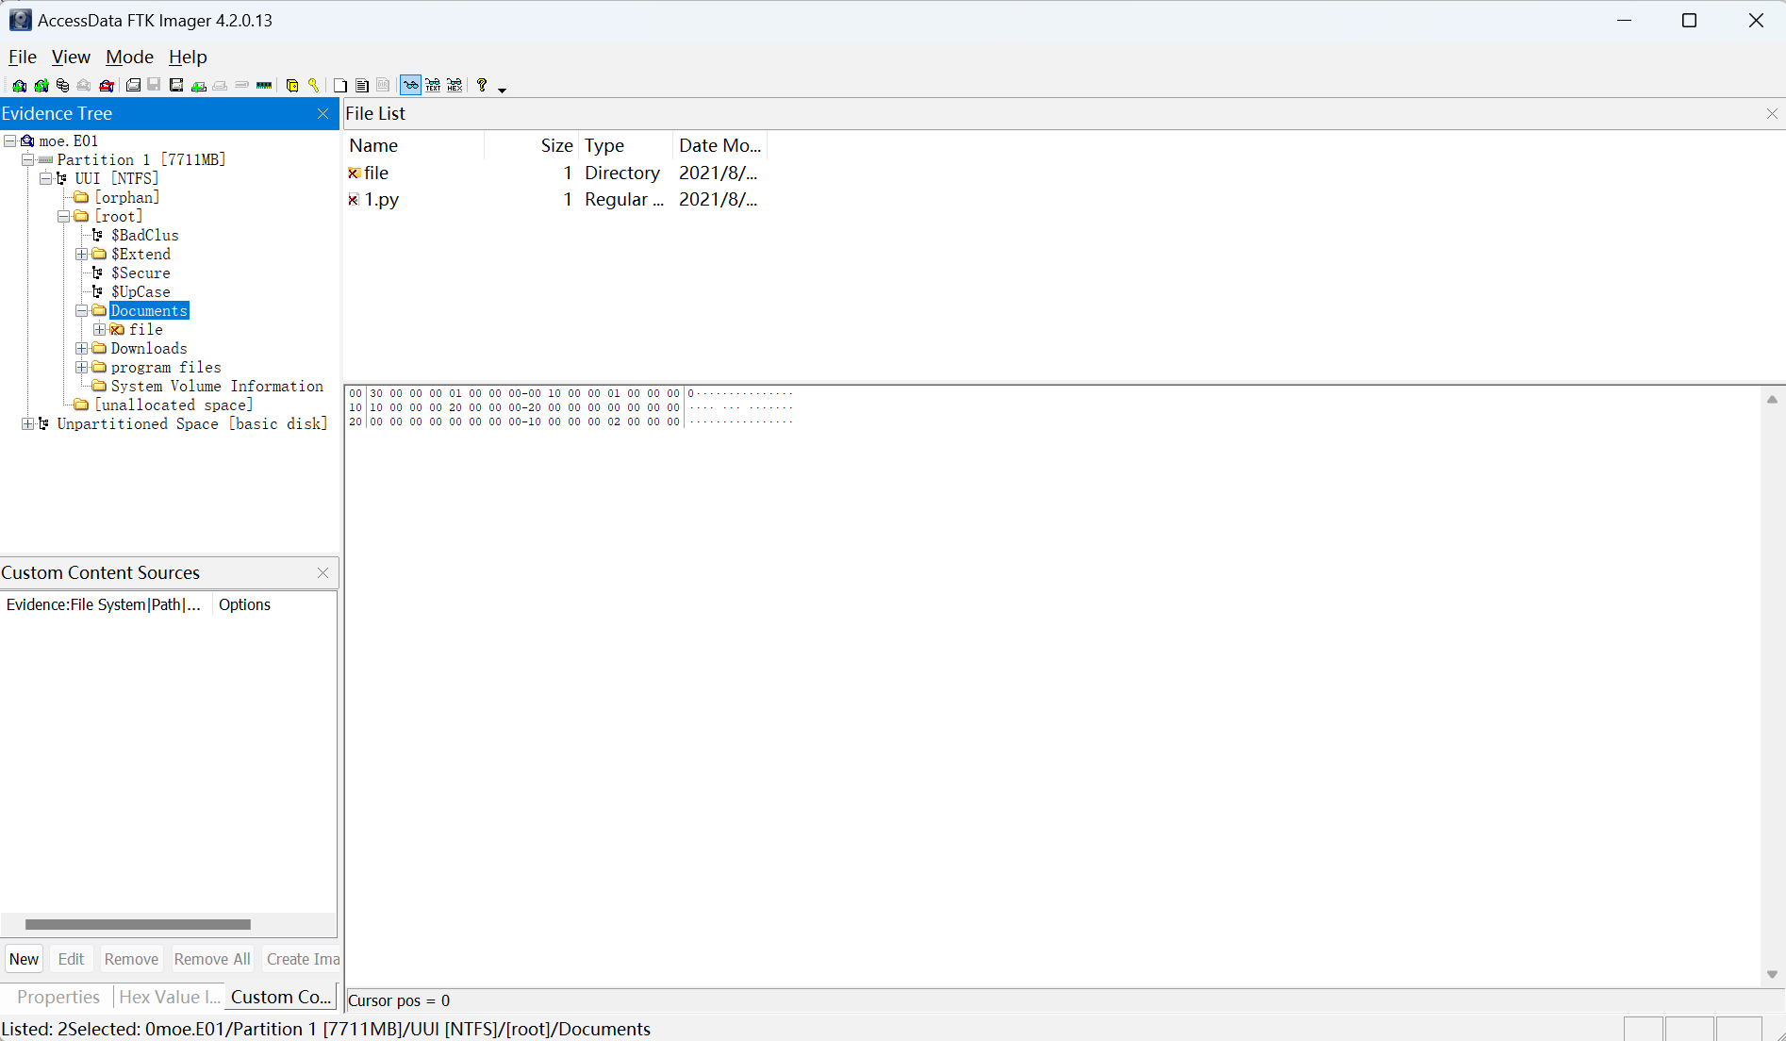Close the Custom Content Sources panel
The height and width of the screenshot is (1041, 1786).
323,572
